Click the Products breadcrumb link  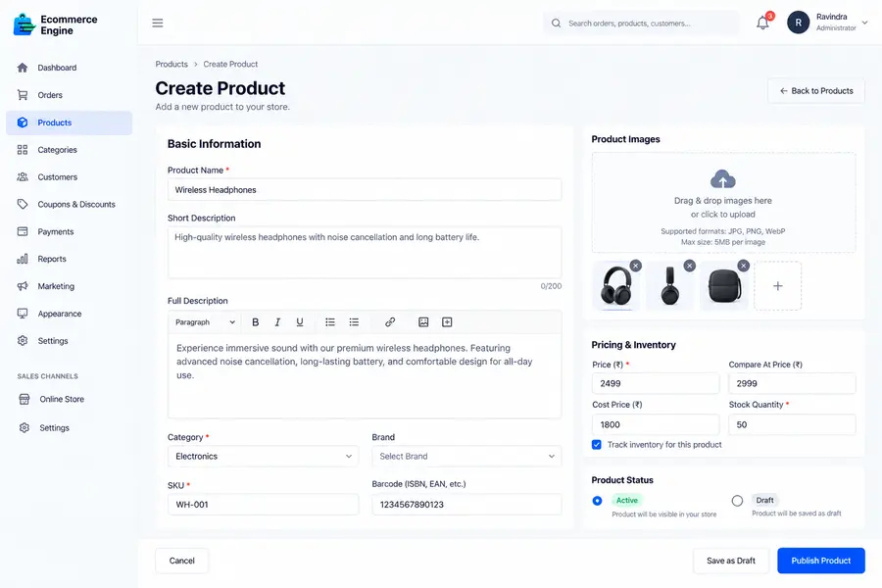pyautogui.click(x=171, y=64)
